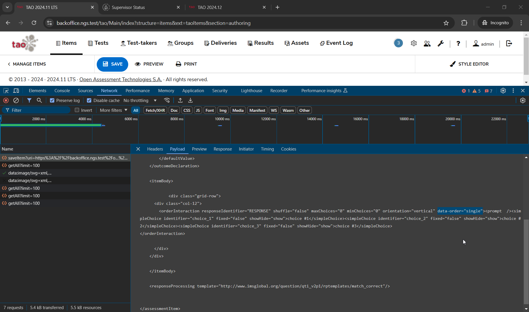Screen dimensions: 529x312
Task: Open Open Assessment Technologies S.A. link
Action: (x=120, y=79)
